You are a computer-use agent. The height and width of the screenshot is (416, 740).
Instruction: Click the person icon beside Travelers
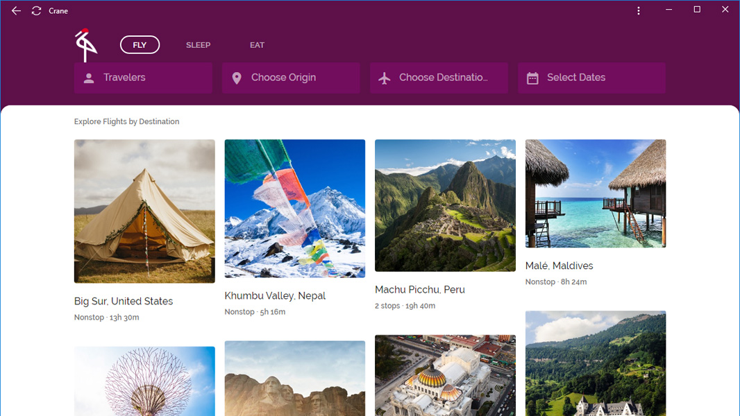tap(89, 78)
